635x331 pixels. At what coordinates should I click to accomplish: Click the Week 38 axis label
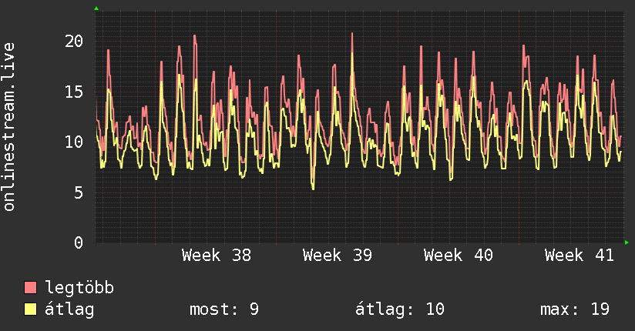217,256
